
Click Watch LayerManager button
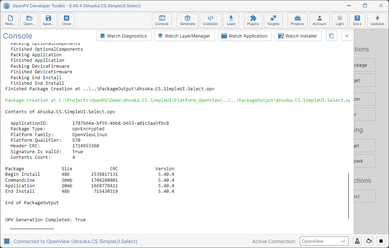tap(184, 36)
